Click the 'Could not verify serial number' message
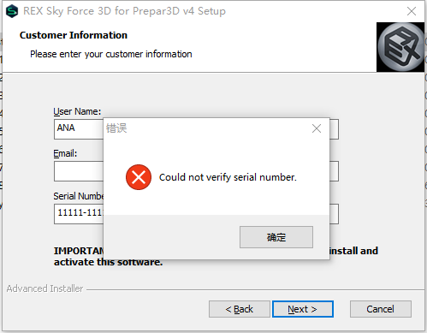 coord(228,177)
